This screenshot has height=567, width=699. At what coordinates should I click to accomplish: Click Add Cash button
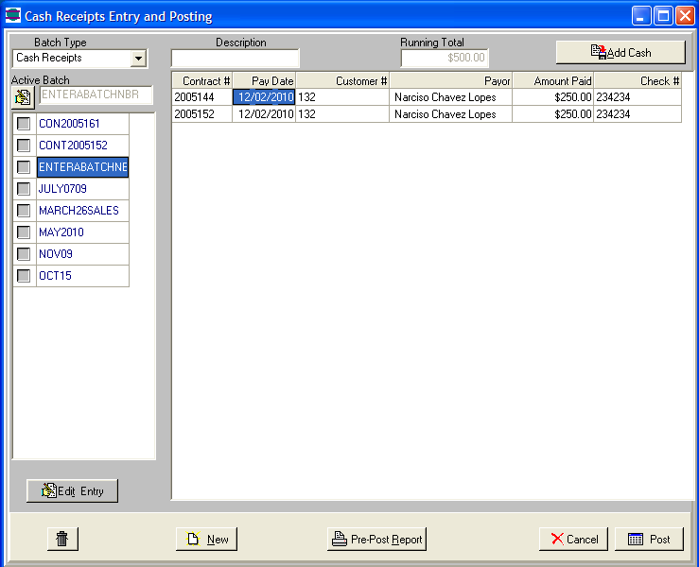pos(620,52)
